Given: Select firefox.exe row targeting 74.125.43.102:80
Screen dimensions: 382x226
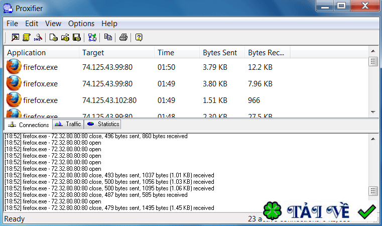Looking at the screenshot, I should click(x=186, y=100).
